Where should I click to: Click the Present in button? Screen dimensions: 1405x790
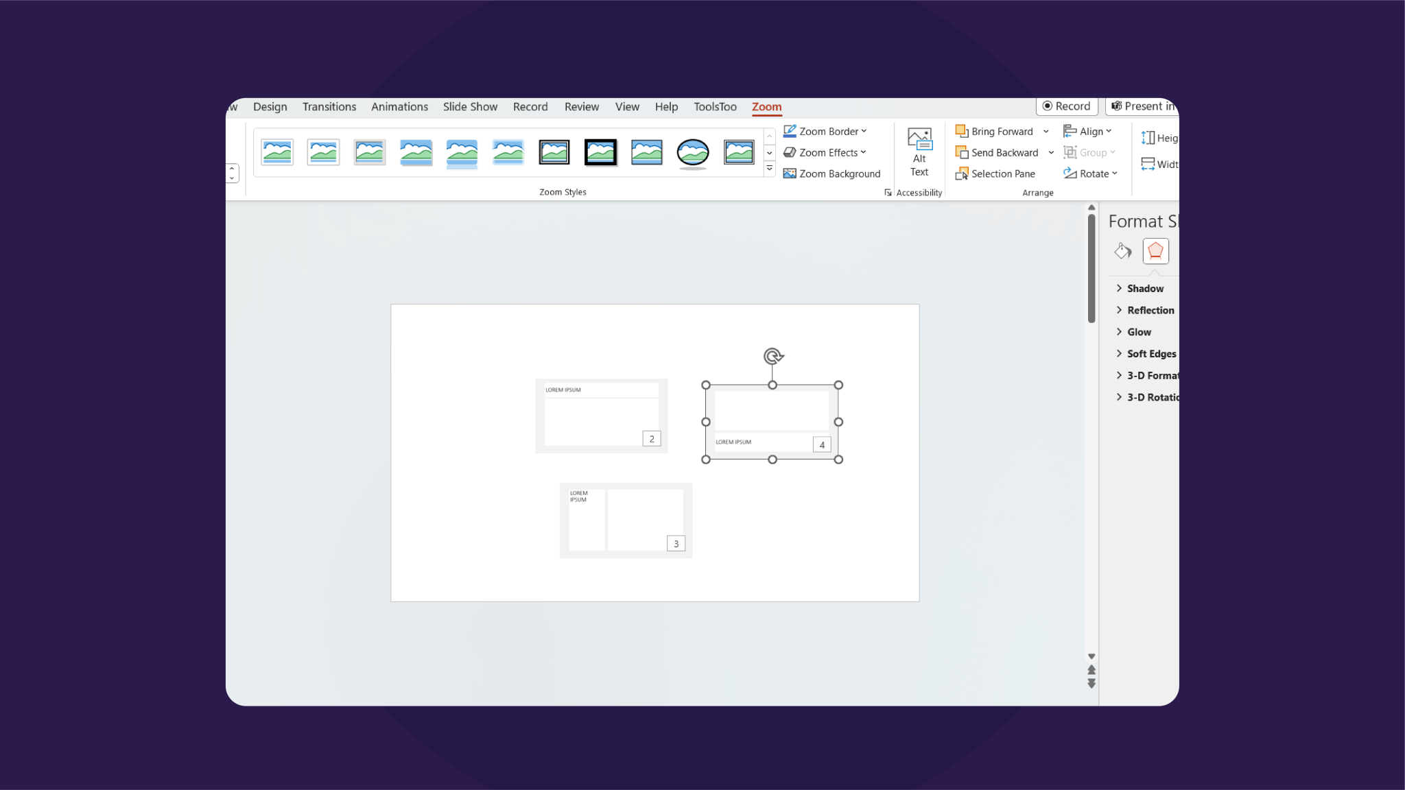(1142, 106)
